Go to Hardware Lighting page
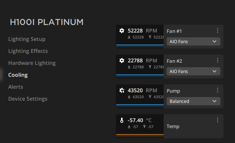Image resolution: width=235 pixels, height=143 pixels. [x=32, y=63]
